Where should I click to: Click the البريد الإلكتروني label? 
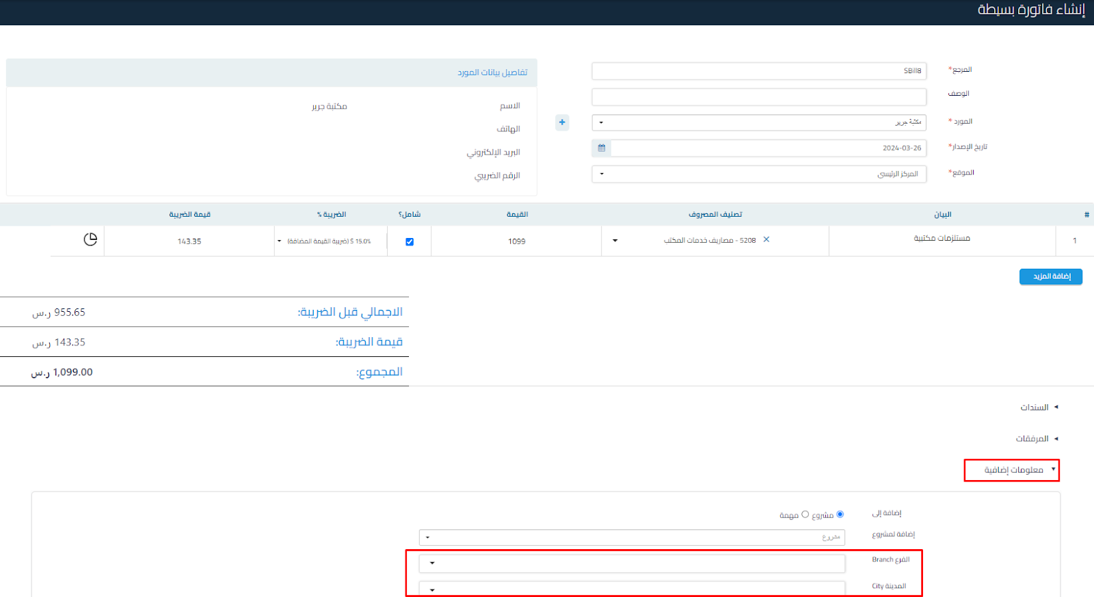point(493,152)
